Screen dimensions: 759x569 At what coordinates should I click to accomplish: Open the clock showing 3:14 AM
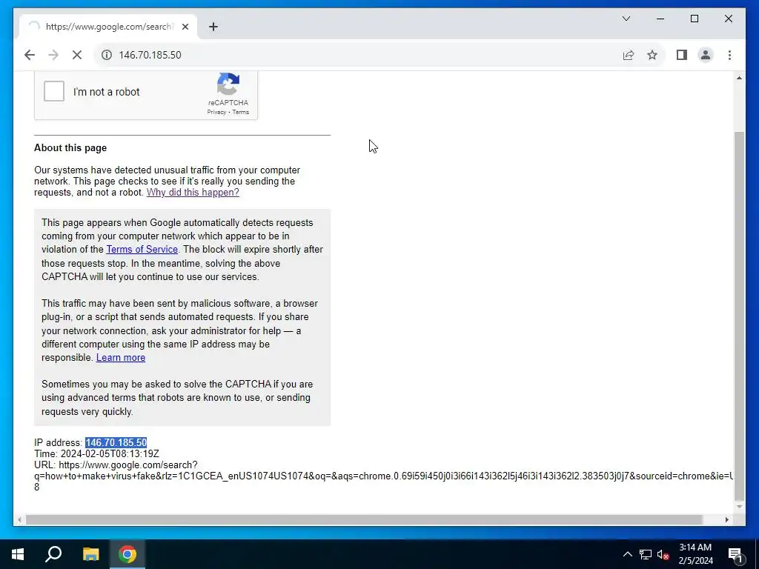click(x=695, y=554)
